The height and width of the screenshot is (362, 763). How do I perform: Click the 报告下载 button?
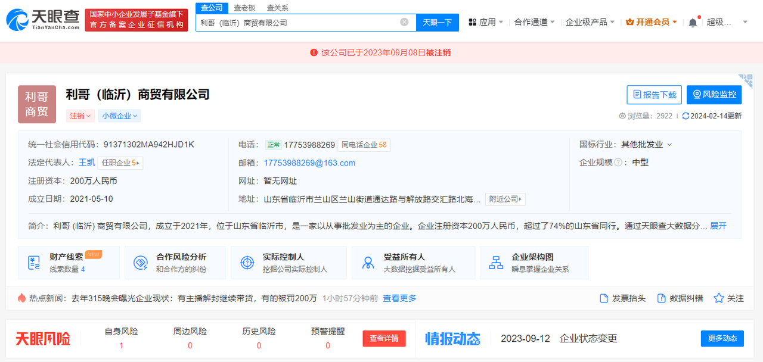(654, 95)
